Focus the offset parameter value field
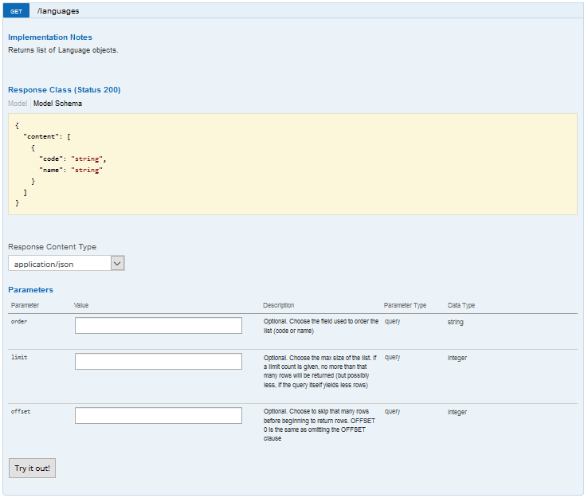This screenshot has height=498, width=588. tap(159, 415)
